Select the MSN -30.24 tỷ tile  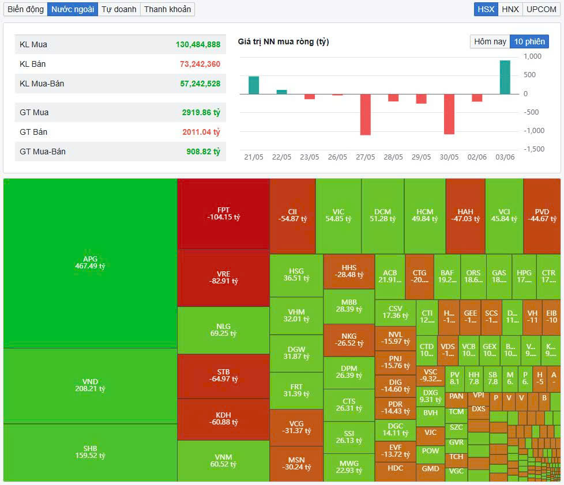pyautogui.click(x=296, y=464)
